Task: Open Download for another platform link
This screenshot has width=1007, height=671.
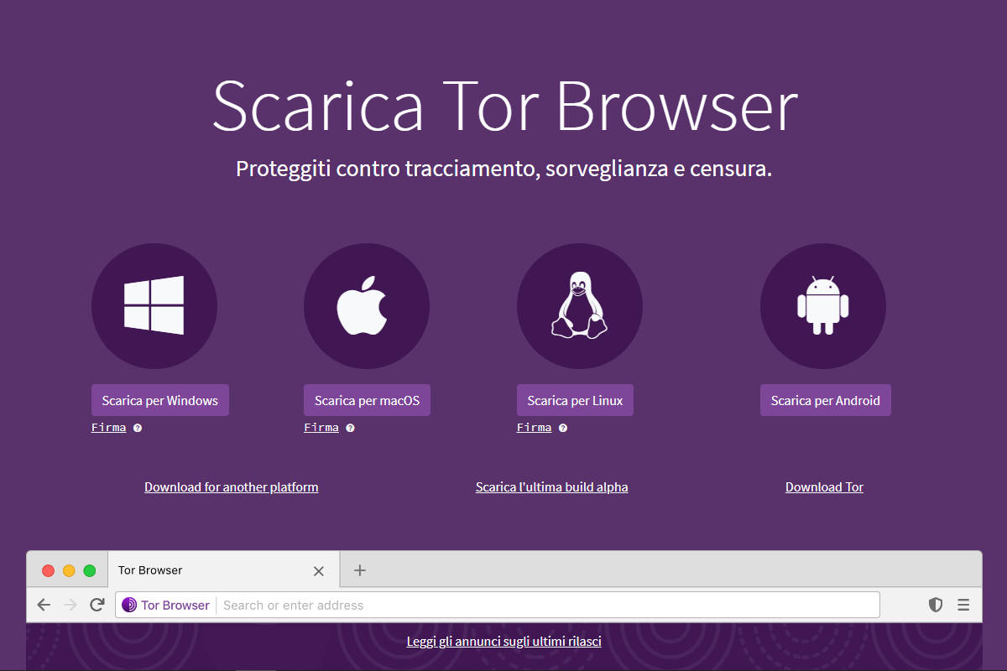Action: coord(231,487)
